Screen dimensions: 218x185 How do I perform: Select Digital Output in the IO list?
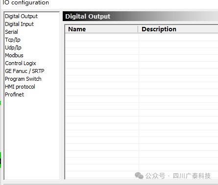[21, 16]
